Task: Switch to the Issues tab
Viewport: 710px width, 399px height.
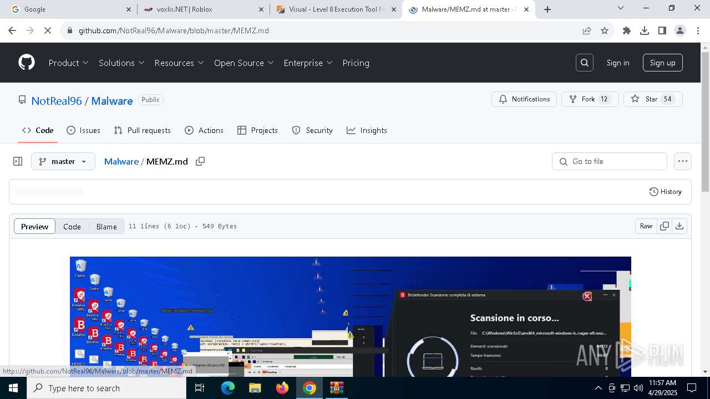Action: tap(83, 130)
